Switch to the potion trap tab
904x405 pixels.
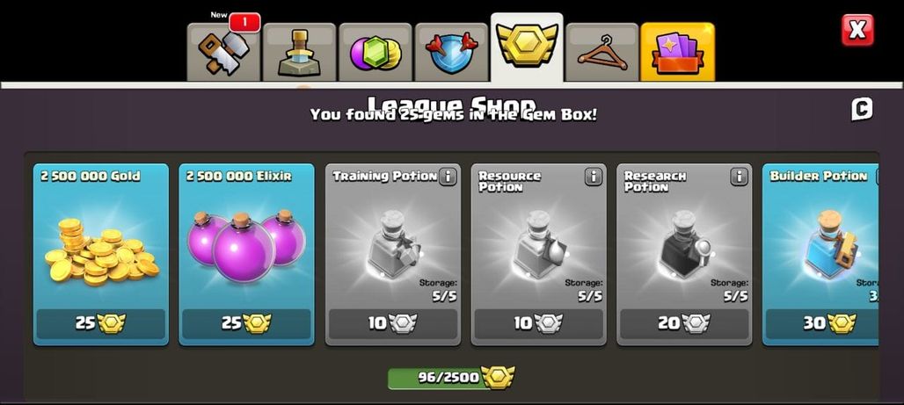tap(299, 53)
